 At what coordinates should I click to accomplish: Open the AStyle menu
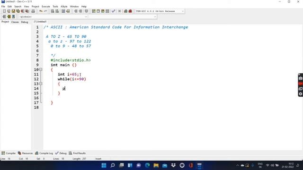(x=64, y=7)
